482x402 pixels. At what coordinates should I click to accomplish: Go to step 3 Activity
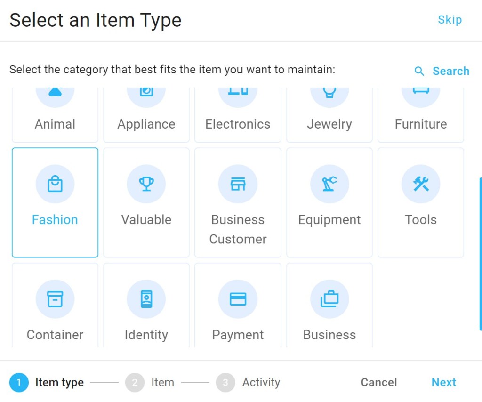(248, 382)
